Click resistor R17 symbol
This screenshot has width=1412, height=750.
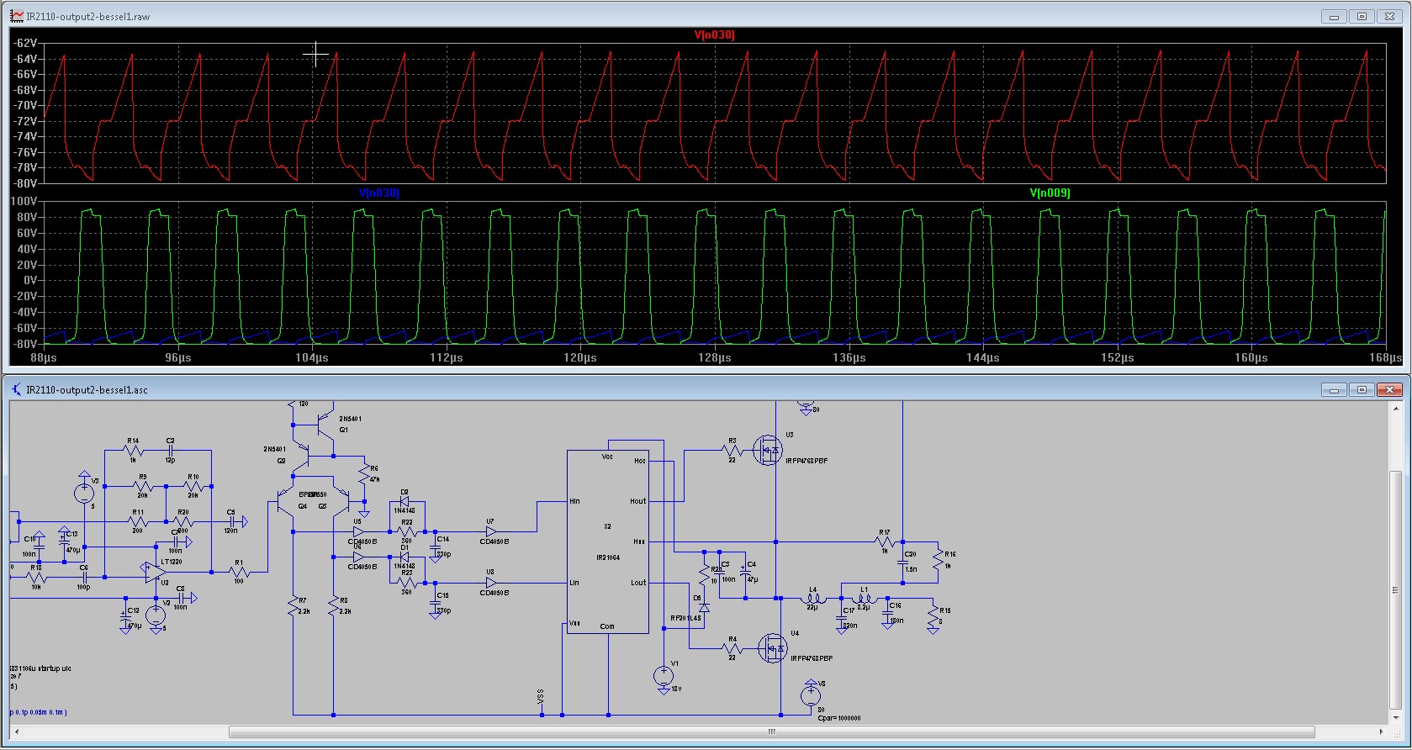[885, 542]
